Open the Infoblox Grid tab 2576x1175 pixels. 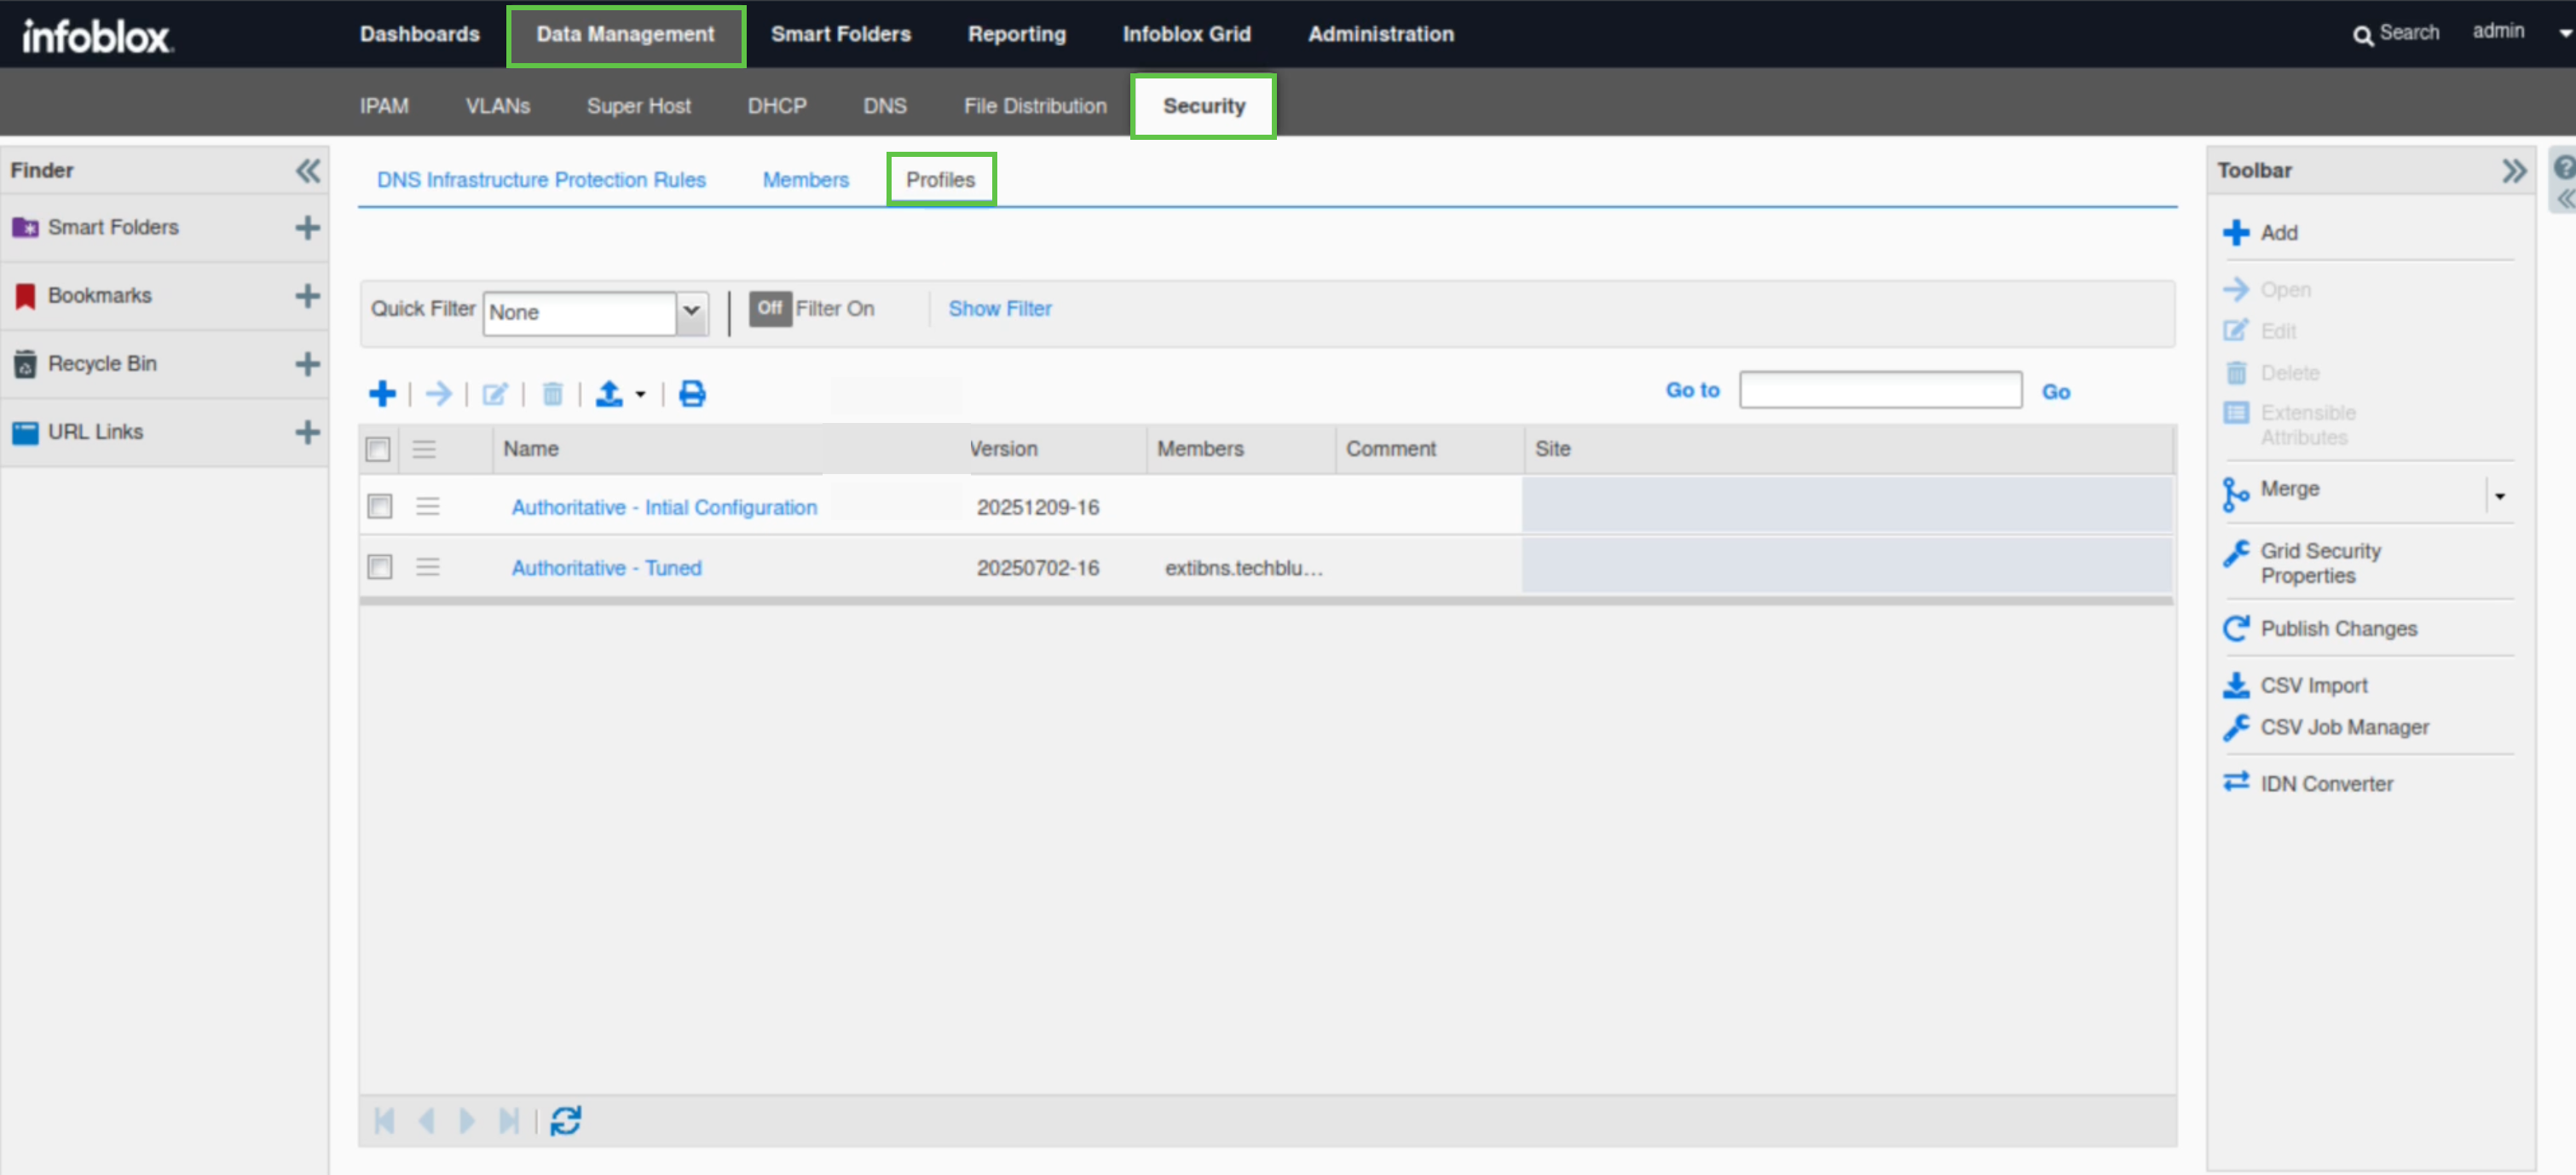coord(1187,34)
